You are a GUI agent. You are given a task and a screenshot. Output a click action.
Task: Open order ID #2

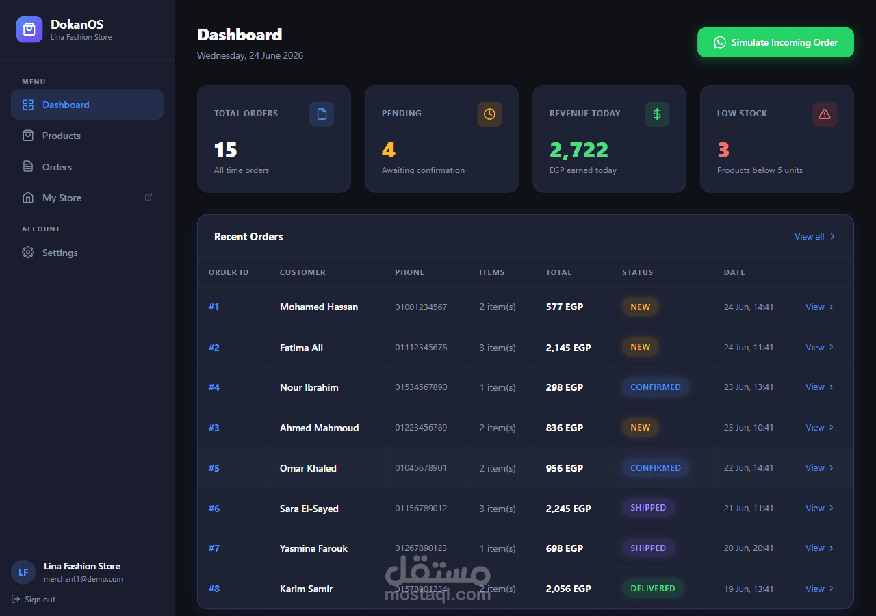[214, 348]
